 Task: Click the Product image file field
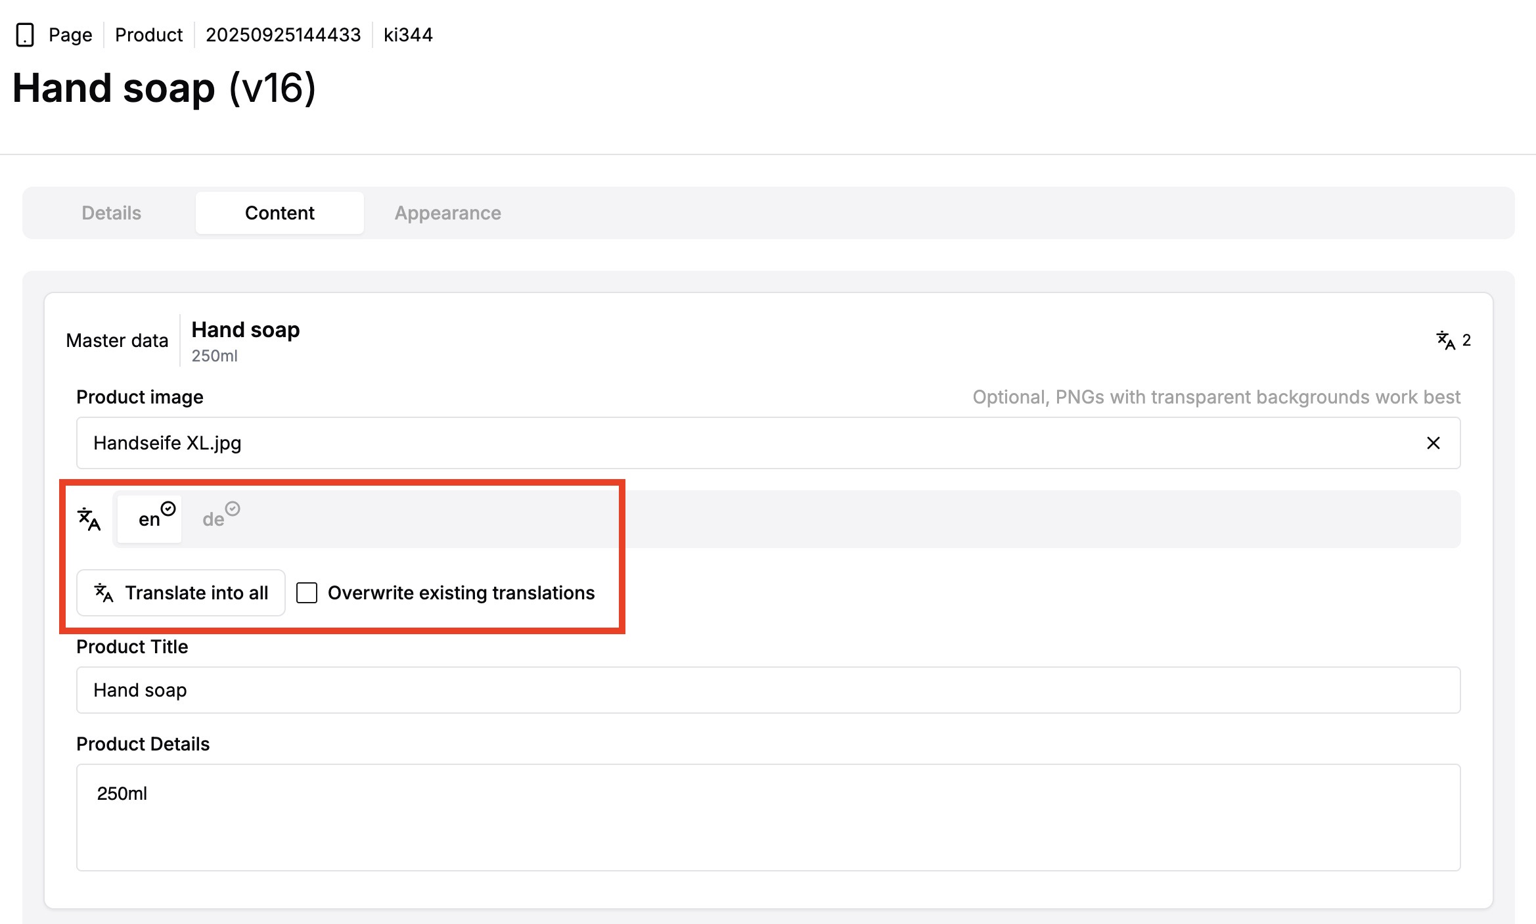[723, 444]
